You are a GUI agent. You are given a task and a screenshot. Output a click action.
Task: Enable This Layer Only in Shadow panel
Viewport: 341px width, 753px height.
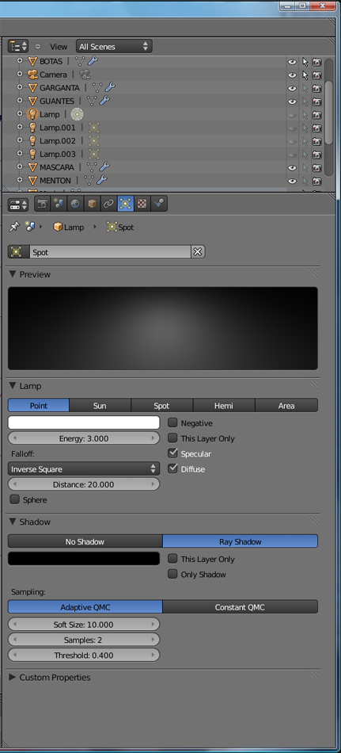pyautogui.click(x=172, y=559)
